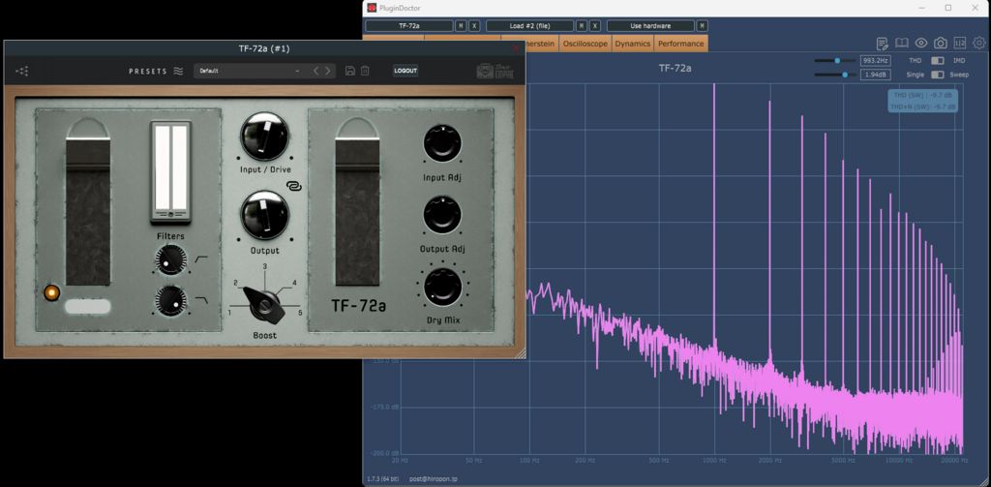Viewport: 991px width, 487px height.
Task: Go to next preset arrow
Action: [327, 71]
